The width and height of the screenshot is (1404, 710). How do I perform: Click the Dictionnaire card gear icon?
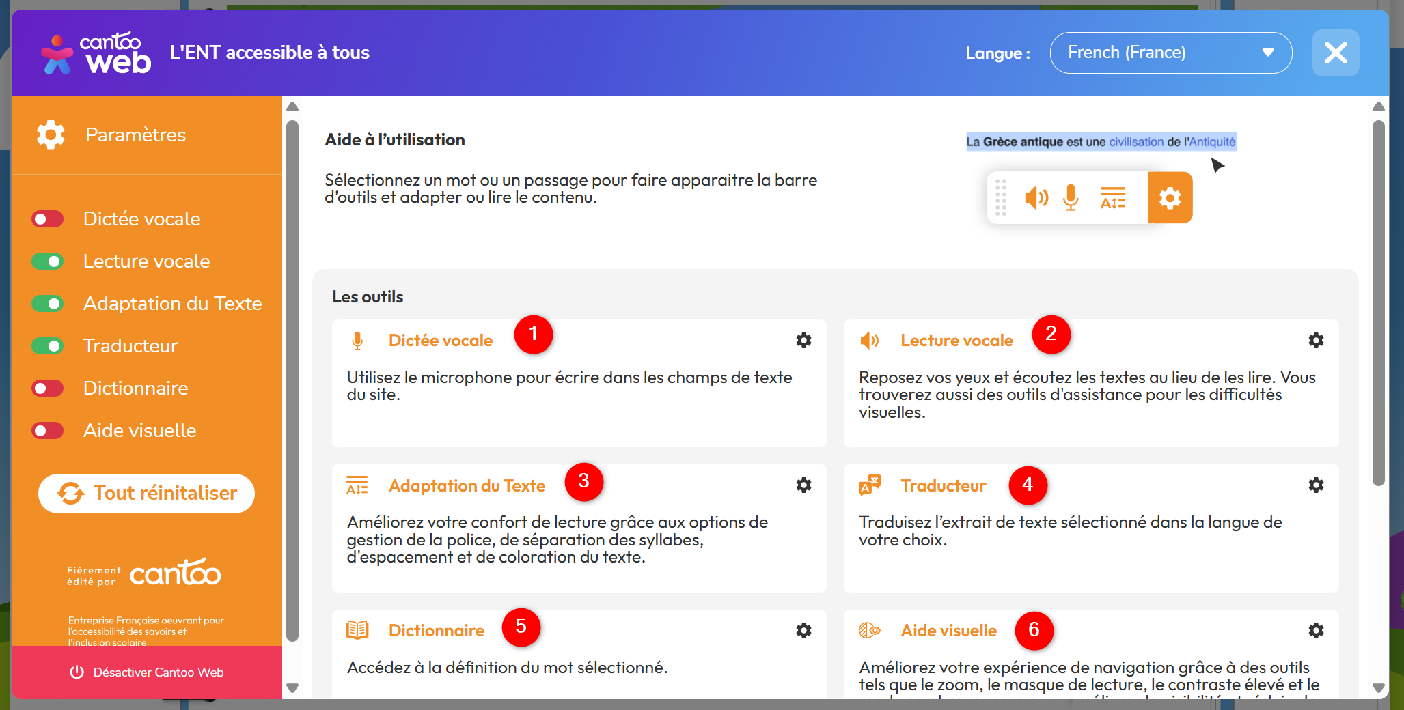tap(803, 630)
